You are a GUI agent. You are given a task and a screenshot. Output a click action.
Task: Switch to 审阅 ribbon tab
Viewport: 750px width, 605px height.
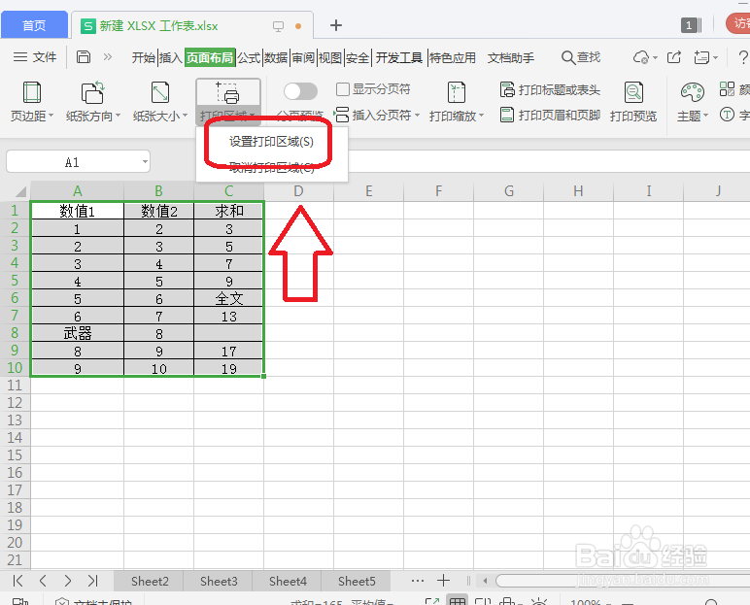303,58
